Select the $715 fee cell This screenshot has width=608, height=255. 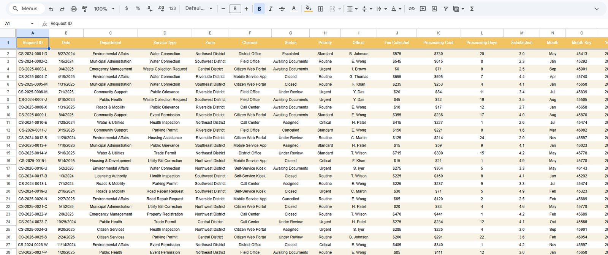[397, 153]
